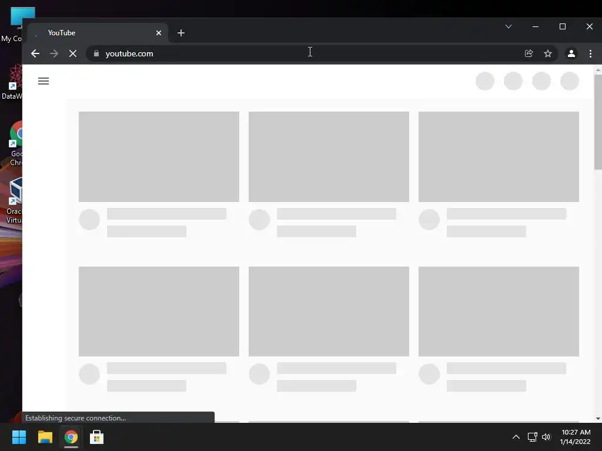Open the Chrome profile avatar menu
The height and width of the screenshot is (451, 602).
click(571, 53)
